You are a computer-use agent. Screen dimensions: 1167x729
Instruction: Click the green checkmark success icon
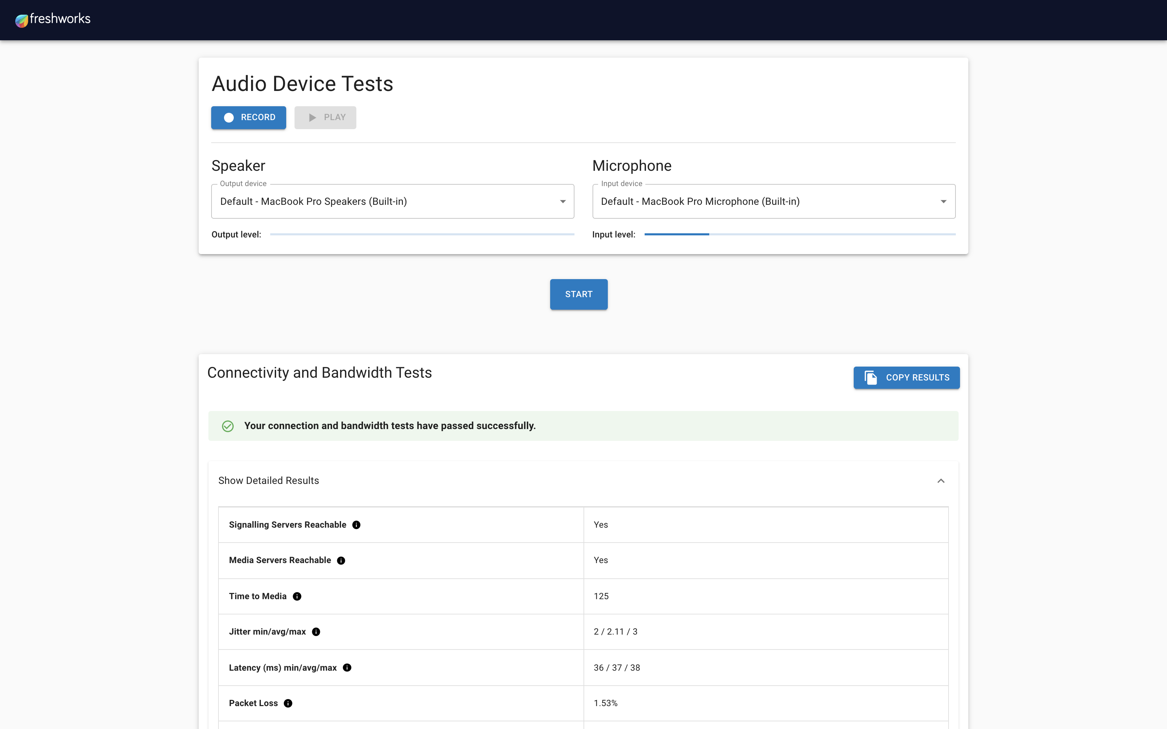(x=227, y=426)
